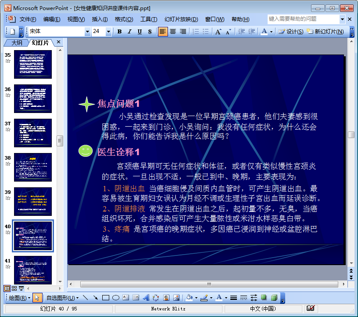358x317 pixels.
Task: Open the 幻灯片放映 menu
Action: click(x=181, y=19)
